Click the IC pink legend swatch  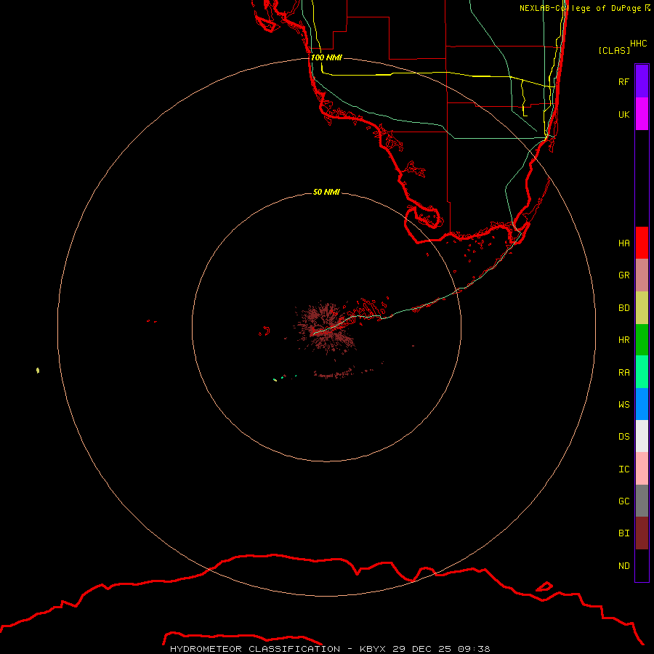click(642, 469)
